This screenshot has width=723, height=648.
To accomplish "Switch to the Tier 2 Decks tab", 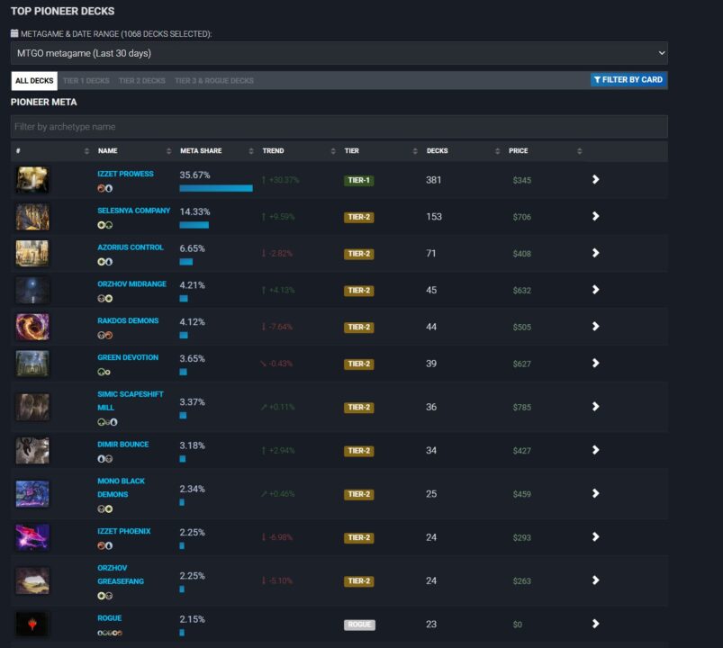I will pos(141,81).
